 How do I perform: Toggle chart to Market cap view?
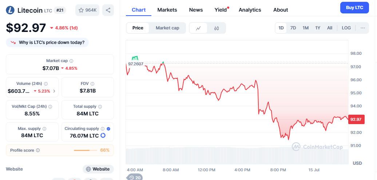click(x=167, y=28)
